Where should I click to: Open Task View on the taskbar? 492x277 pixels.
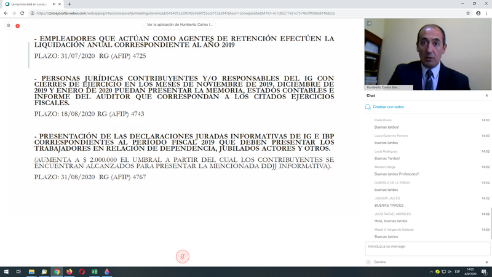(x=18, y=271)
